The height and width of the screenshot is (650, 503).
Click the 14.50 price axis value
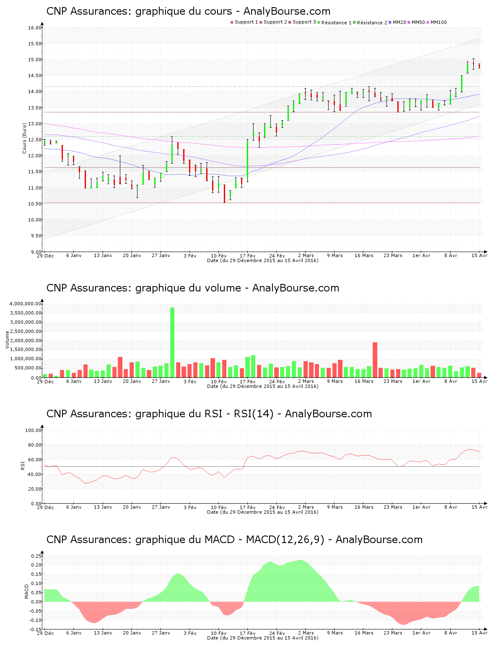click(35, 75)
